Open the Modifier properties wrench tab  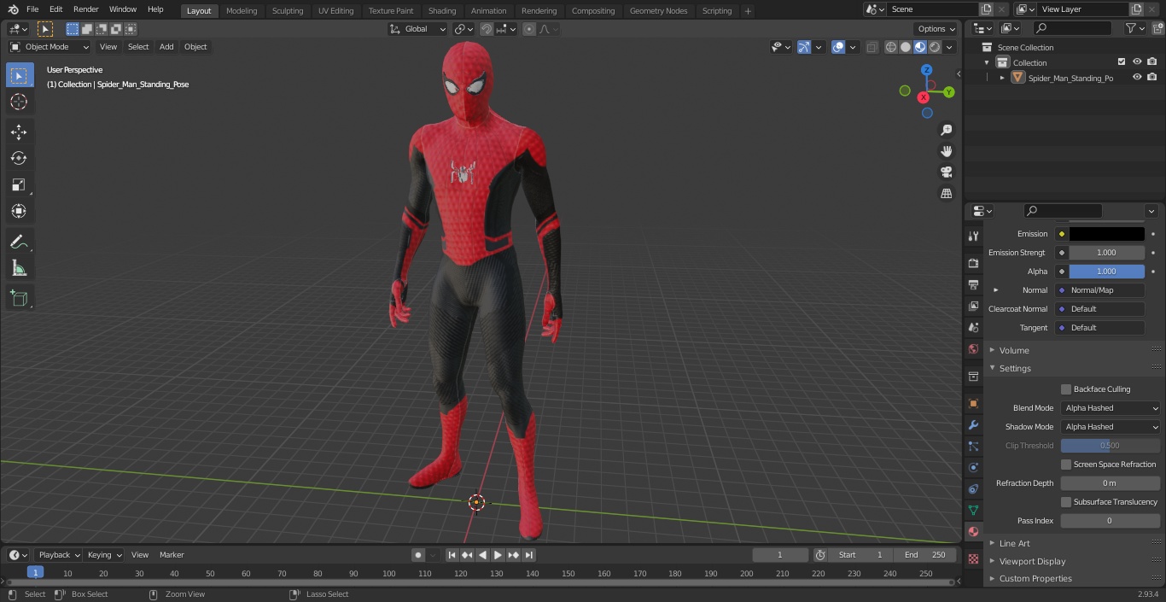973,424
